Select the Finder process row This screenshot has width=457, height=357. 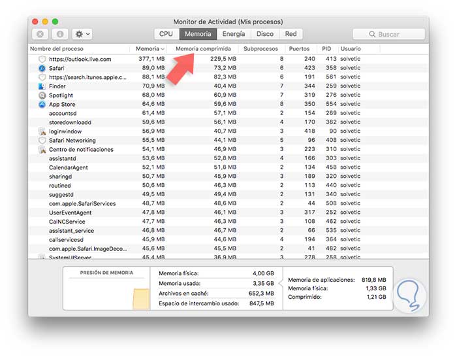pos(228,86)
